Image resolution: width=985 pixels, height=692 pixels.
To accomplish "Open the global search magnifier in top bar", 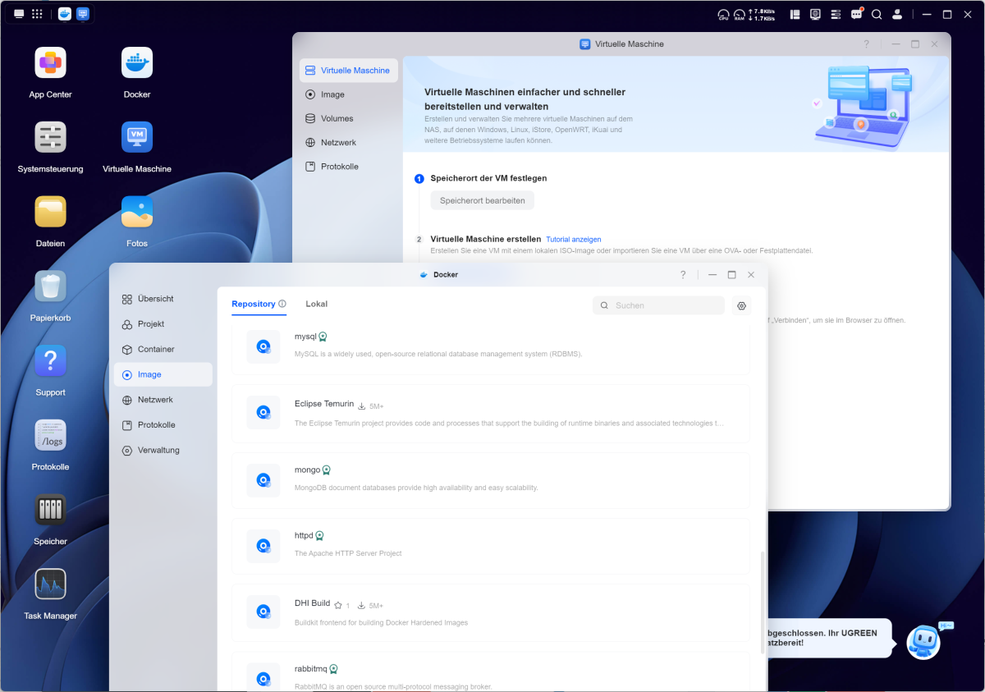I will click(877, 14).
